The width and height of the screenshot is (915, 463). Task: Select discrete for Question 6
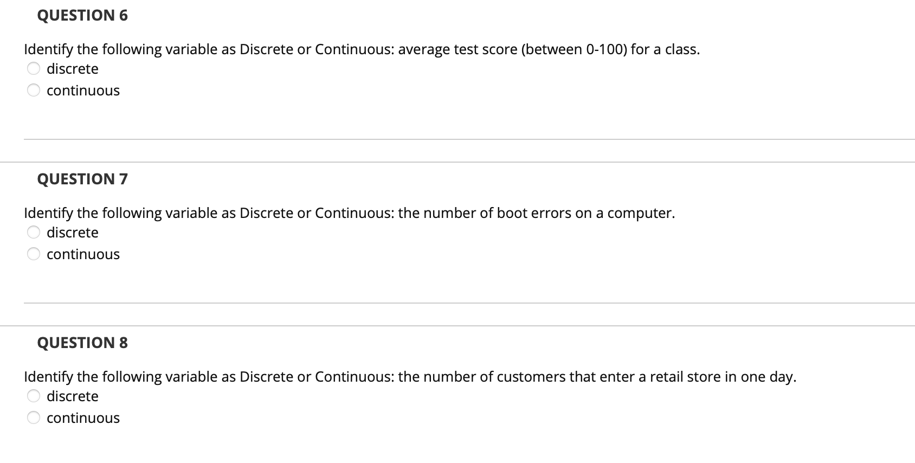pos(34,68)
